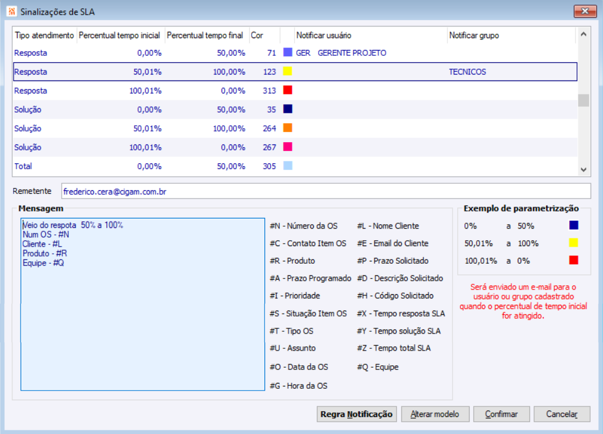603x434 pixels.
Task: Click the color code 123 cell
Action: pos(270,72)
